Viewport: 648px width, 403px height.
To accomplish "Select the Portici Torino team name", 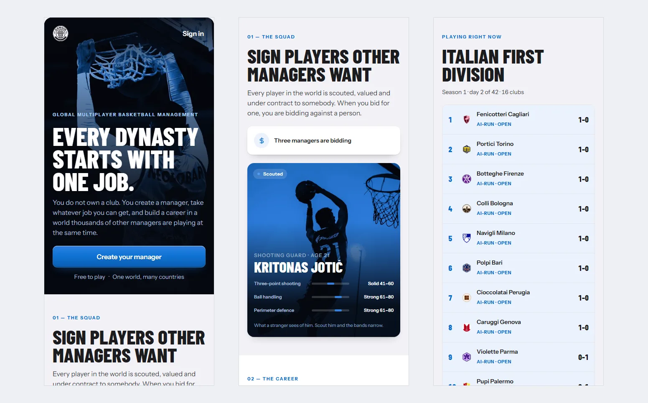I will coord(495,144).
